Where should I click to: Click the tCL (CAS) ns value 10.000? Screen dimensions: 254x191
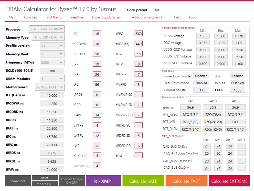point(52,95)
